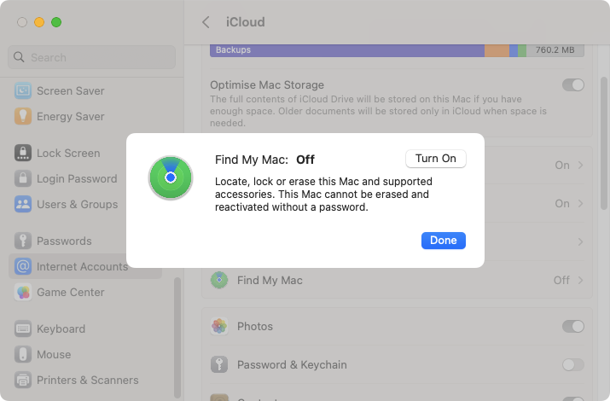Select Energy Saver label in sidebar
The height and width of the screenshot is (401, 610).
[71, 116]
